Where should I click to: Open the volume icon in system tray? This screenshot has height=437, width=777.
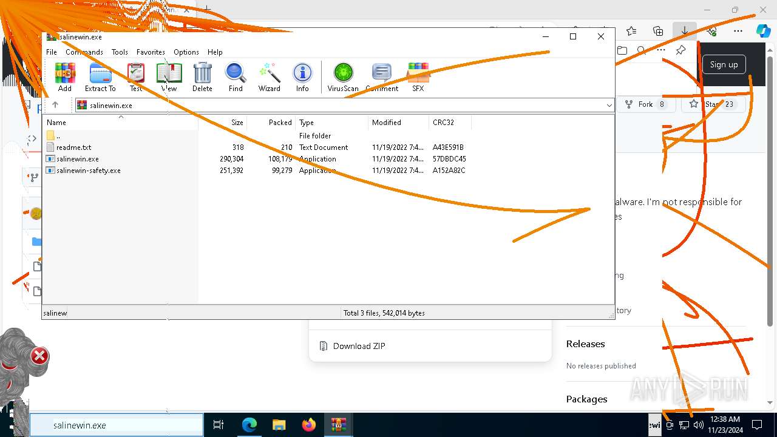[x=698, y=425]
